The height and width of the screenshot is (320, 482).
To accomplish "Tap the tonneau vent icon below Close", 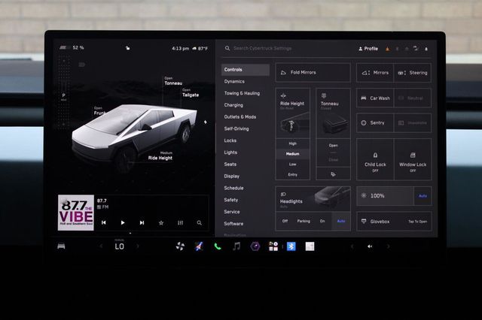I will 333,174.
